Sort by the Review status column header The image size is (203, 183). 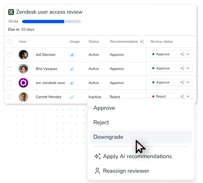coord(162,41)
